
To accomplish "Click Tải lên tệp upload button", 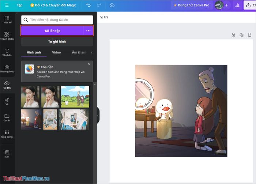I will pos(52,31).
